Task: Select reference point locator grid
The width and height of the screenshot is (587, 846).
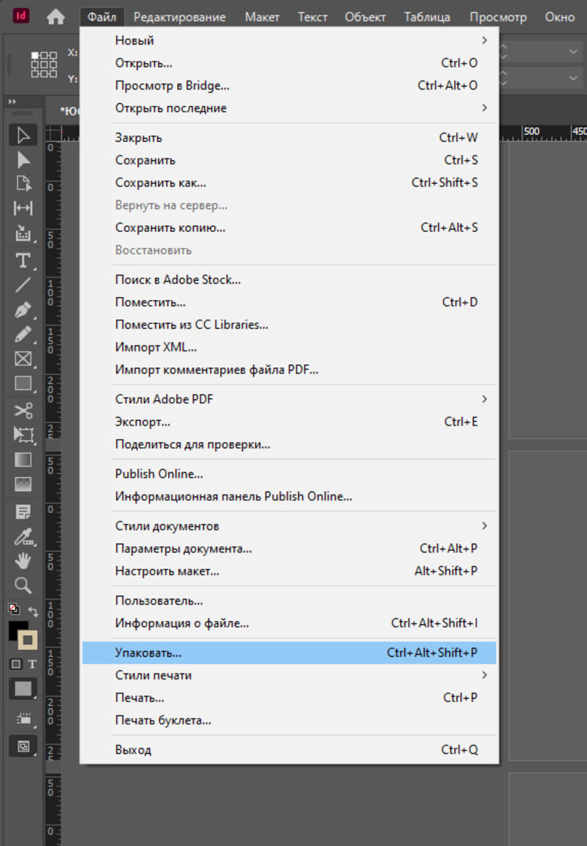Action: (43, 64)
